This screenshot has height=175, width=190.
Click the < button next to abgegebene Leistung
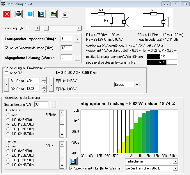[x=77, y=57]
